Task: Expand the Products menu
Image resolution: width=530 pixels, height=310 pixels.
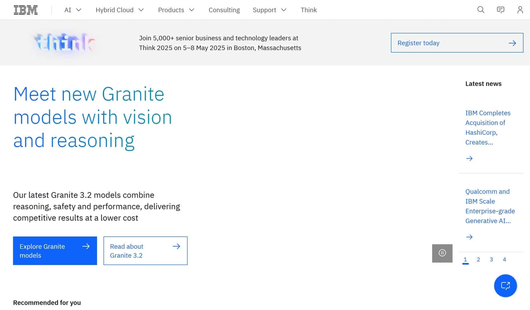Action: pyautogui.click(x=176, y=10)
